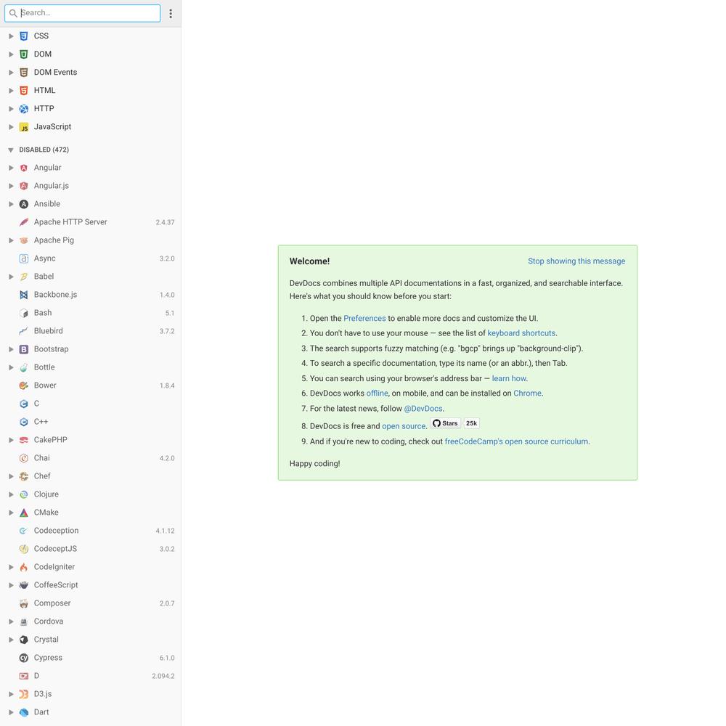Click the Ansible logo icon
Viewport: 726px width, 726px height.
coord(24,204)
